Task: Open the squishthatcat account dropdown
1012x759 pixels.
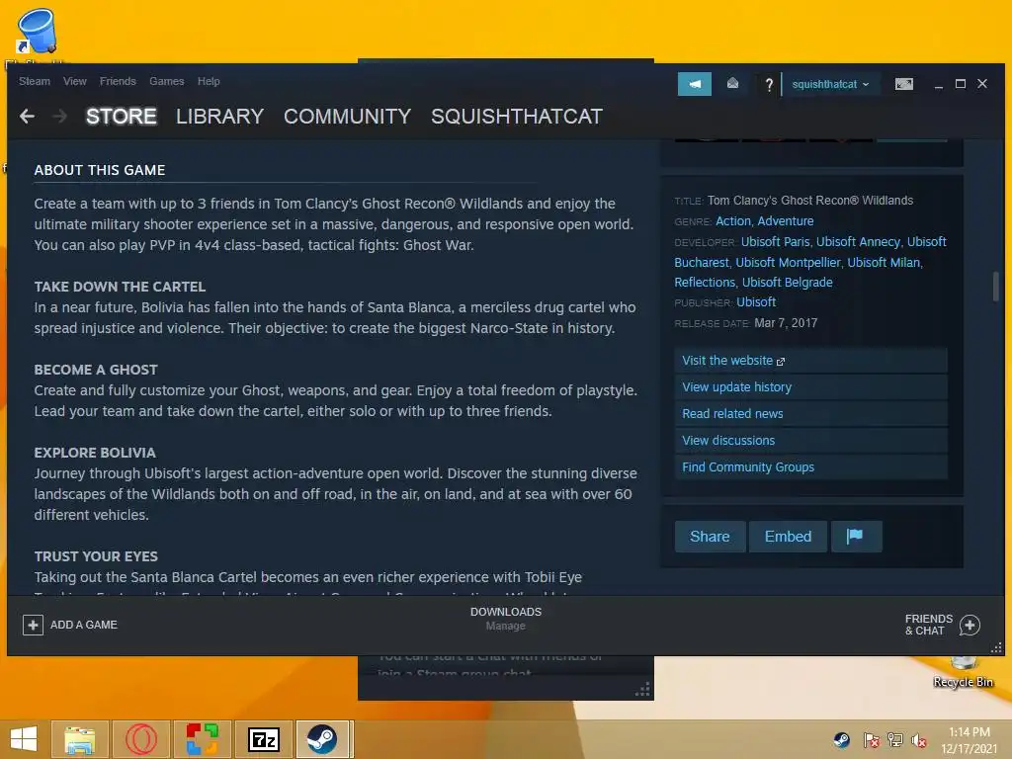Action: [830, 85]
